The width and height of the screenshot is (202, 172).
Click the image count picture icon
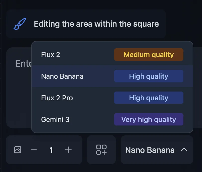(17, 150)
